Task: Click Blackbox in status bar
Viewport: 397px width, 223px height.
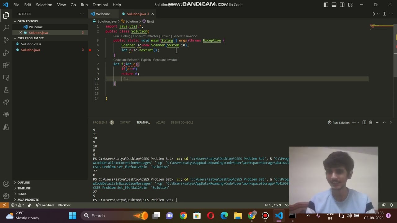Action: point(64,205)
